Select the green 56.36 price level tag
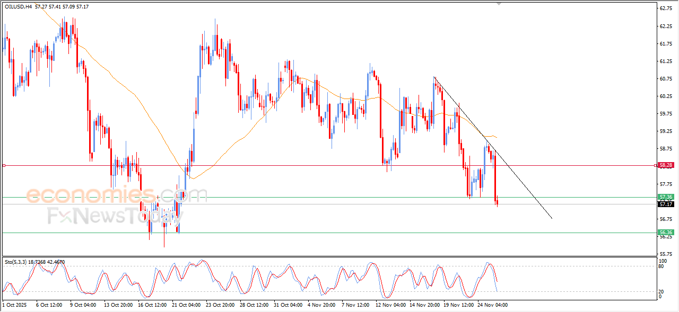The height and width of the screenshot is (312, 679). [x=666, y=233]
